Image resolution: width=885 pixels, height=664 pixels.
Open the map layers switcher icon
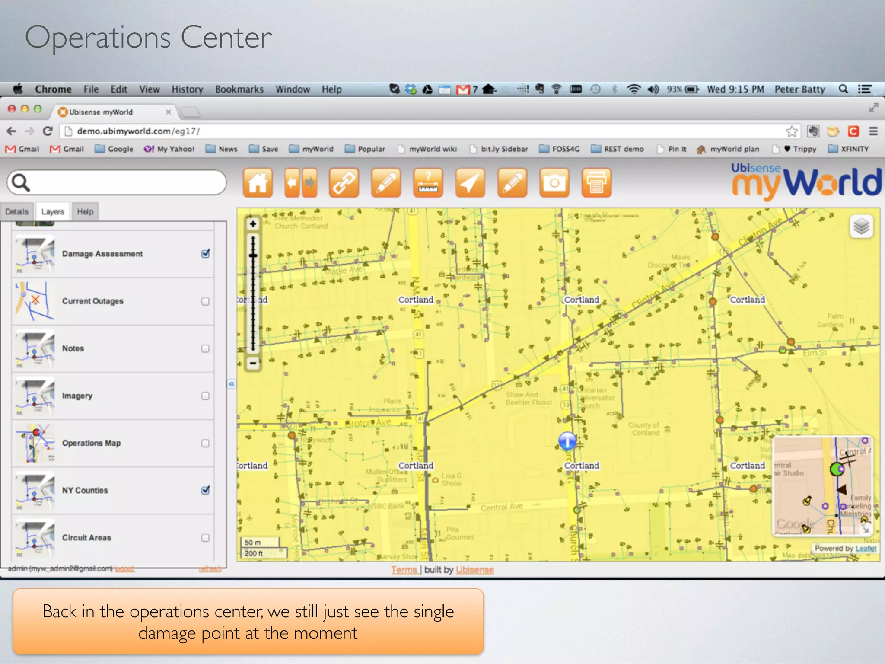(861, 227)
